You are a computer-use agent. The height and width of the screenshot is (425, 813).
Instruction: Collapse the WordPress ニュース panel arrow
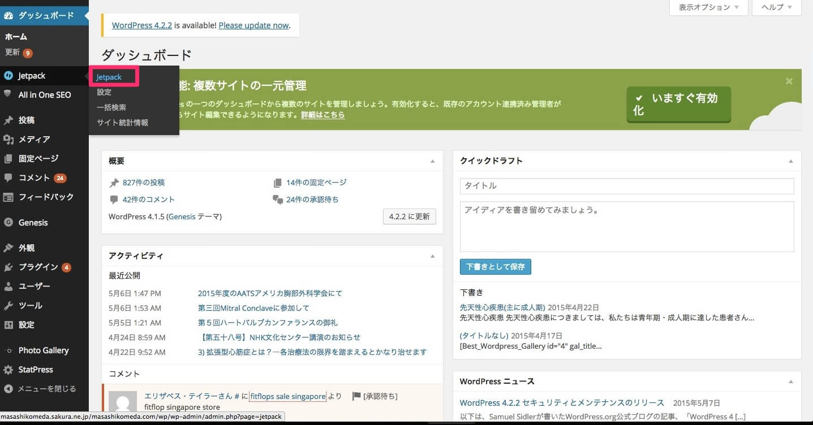pyautogui.click(x=791, y=381)
